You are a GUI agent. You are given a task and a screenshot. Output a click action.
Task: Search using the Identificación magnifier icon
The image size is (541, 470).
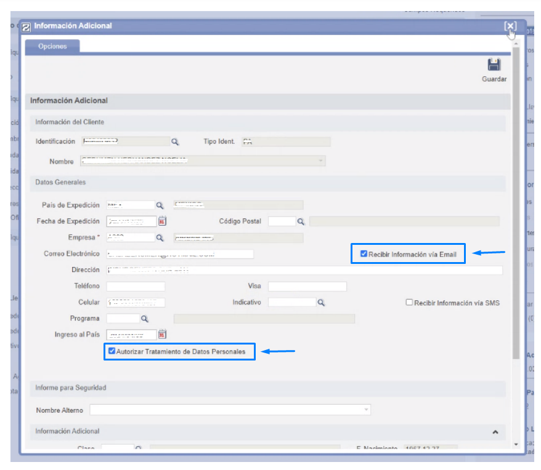(x=175, y=142)
